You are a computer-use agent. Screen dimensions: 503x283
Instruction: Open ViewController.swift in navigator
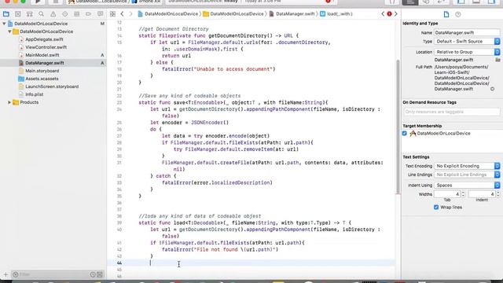coord(46,47)
